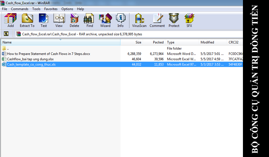269x157 pixels.
Task: Click the packed value 6,273,964
Action: [157, 54]
